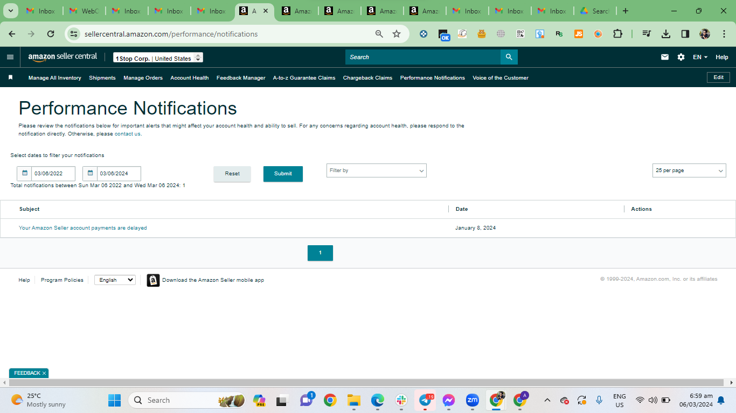Open Voice of the Customer
The image size is (736, 413).
tap(501, 78)
